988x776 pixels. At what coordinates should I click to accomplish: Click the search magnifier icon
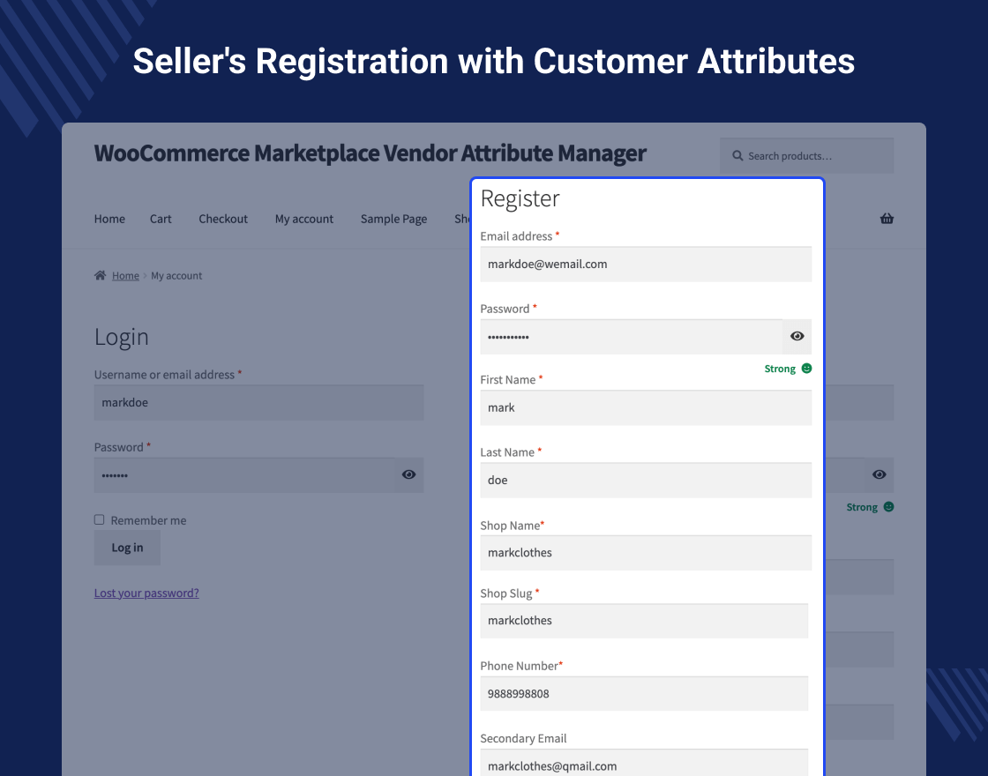point(737,156)
